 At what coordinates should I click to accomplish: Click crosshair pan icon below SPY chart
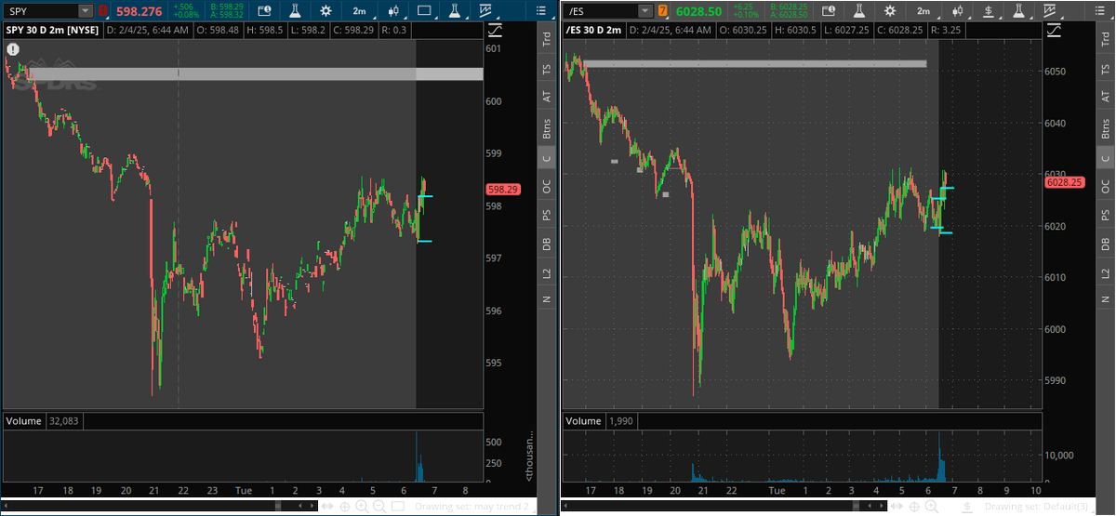point(344,507)
